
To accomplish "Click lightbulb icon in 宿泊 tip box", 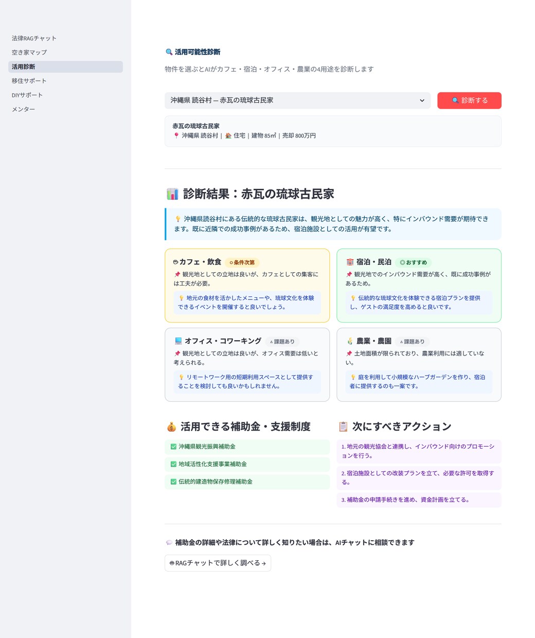I will tap(353, 298).
